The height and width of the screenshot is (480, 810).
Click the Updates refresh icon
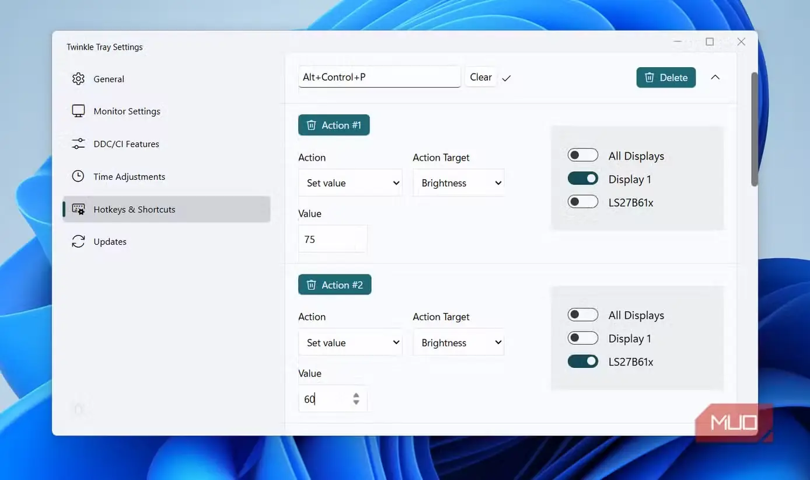point(78,241)
